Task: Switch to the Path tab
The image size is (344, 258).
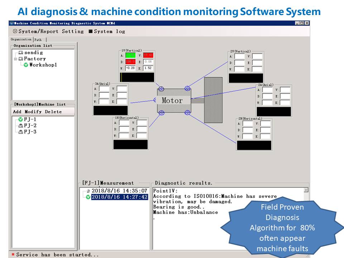Action: 38,40
